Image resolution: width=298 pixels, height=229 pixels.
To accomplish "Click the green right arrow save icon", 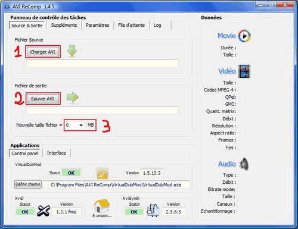I will point(73,98).
